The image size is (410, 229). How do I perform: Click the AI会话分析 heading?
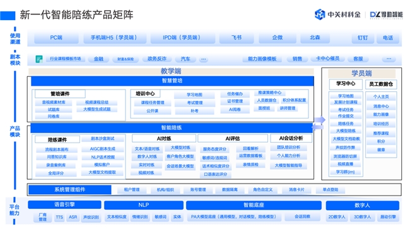tap(291, 138)
